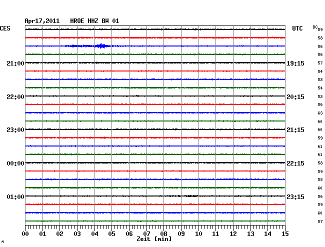Select the 20:15 UTC time label
The width and height of the screenshot is (325, 247).
point(295,97)
